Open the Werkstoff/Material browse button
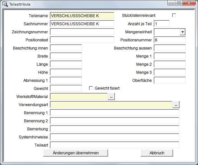Image resolution: width=198 pixels, height=165 pixels. (111, 96)
